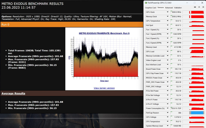Viewport: 206px width, 128px height.
Task: Open the Advanced tab in GPU-Z
Action: tap(169, 8)
